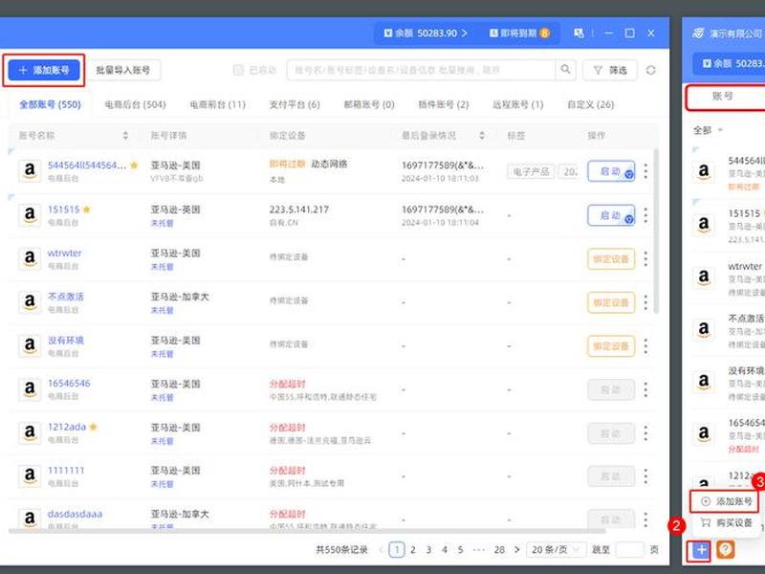Click 绑定设备 for account wtrwter

(611, 259)
